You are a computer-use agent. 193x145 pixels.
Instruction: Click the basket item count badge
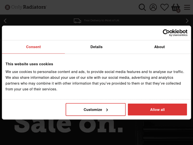[x=178, y=11]
